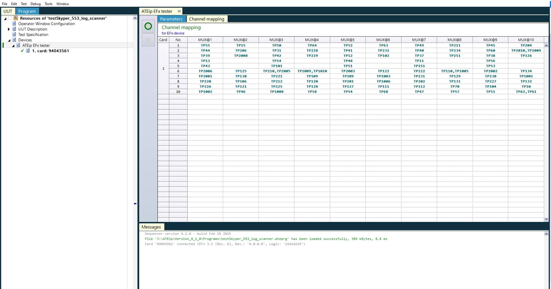Image resolution: width=551 pixels, height=289 pixels.
Task: Click the Resources toolbox icon in the tree
Action: 16,18
